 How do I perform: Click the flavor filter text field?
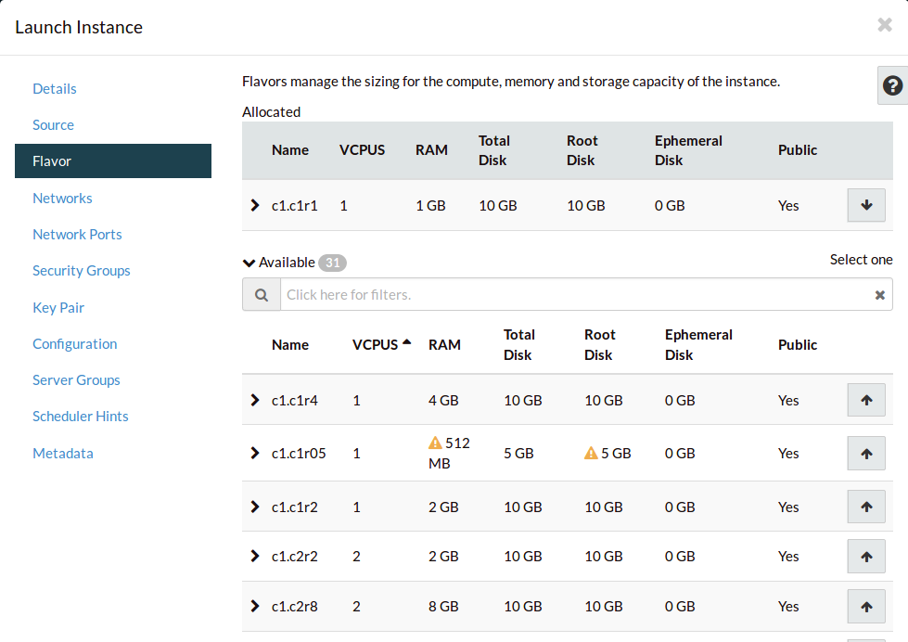(575, 294)
